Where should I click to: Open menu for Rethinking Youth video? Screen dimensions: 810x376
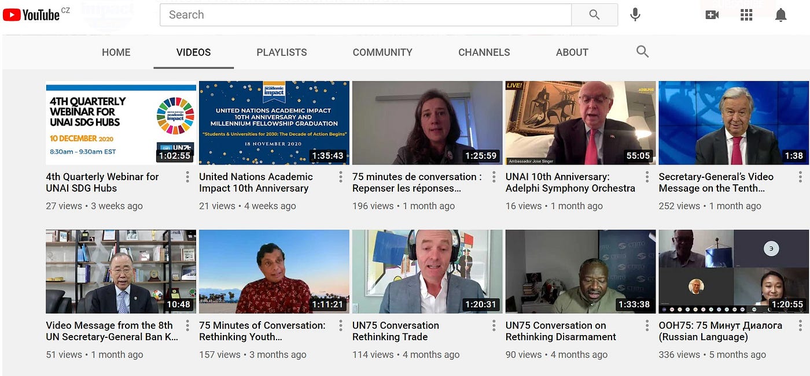click(x=341, y=326)
